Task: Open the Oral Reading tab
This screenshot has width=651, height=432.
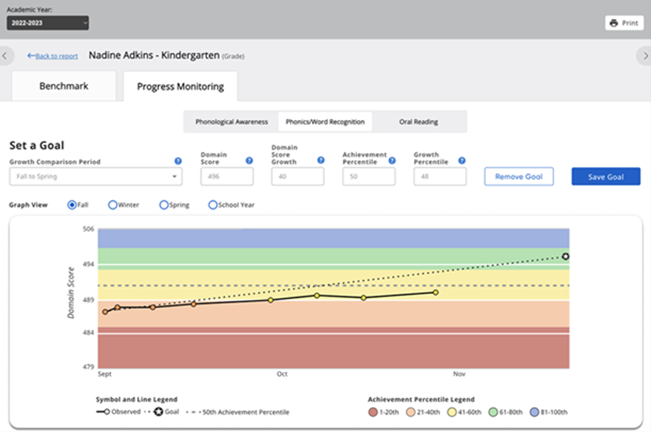Action: coord(418,122)
